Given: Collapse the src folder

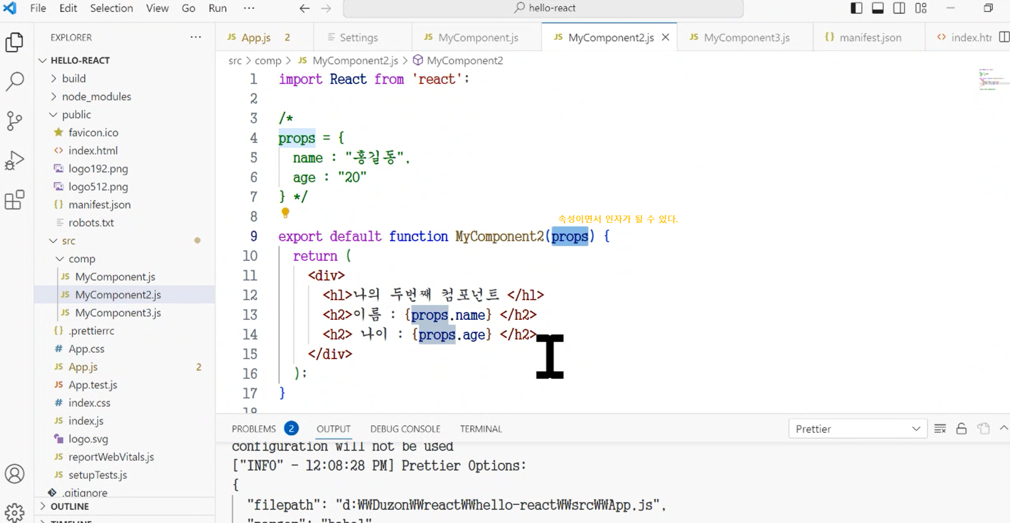Looking at the screenshot, I should pos(54,241).
